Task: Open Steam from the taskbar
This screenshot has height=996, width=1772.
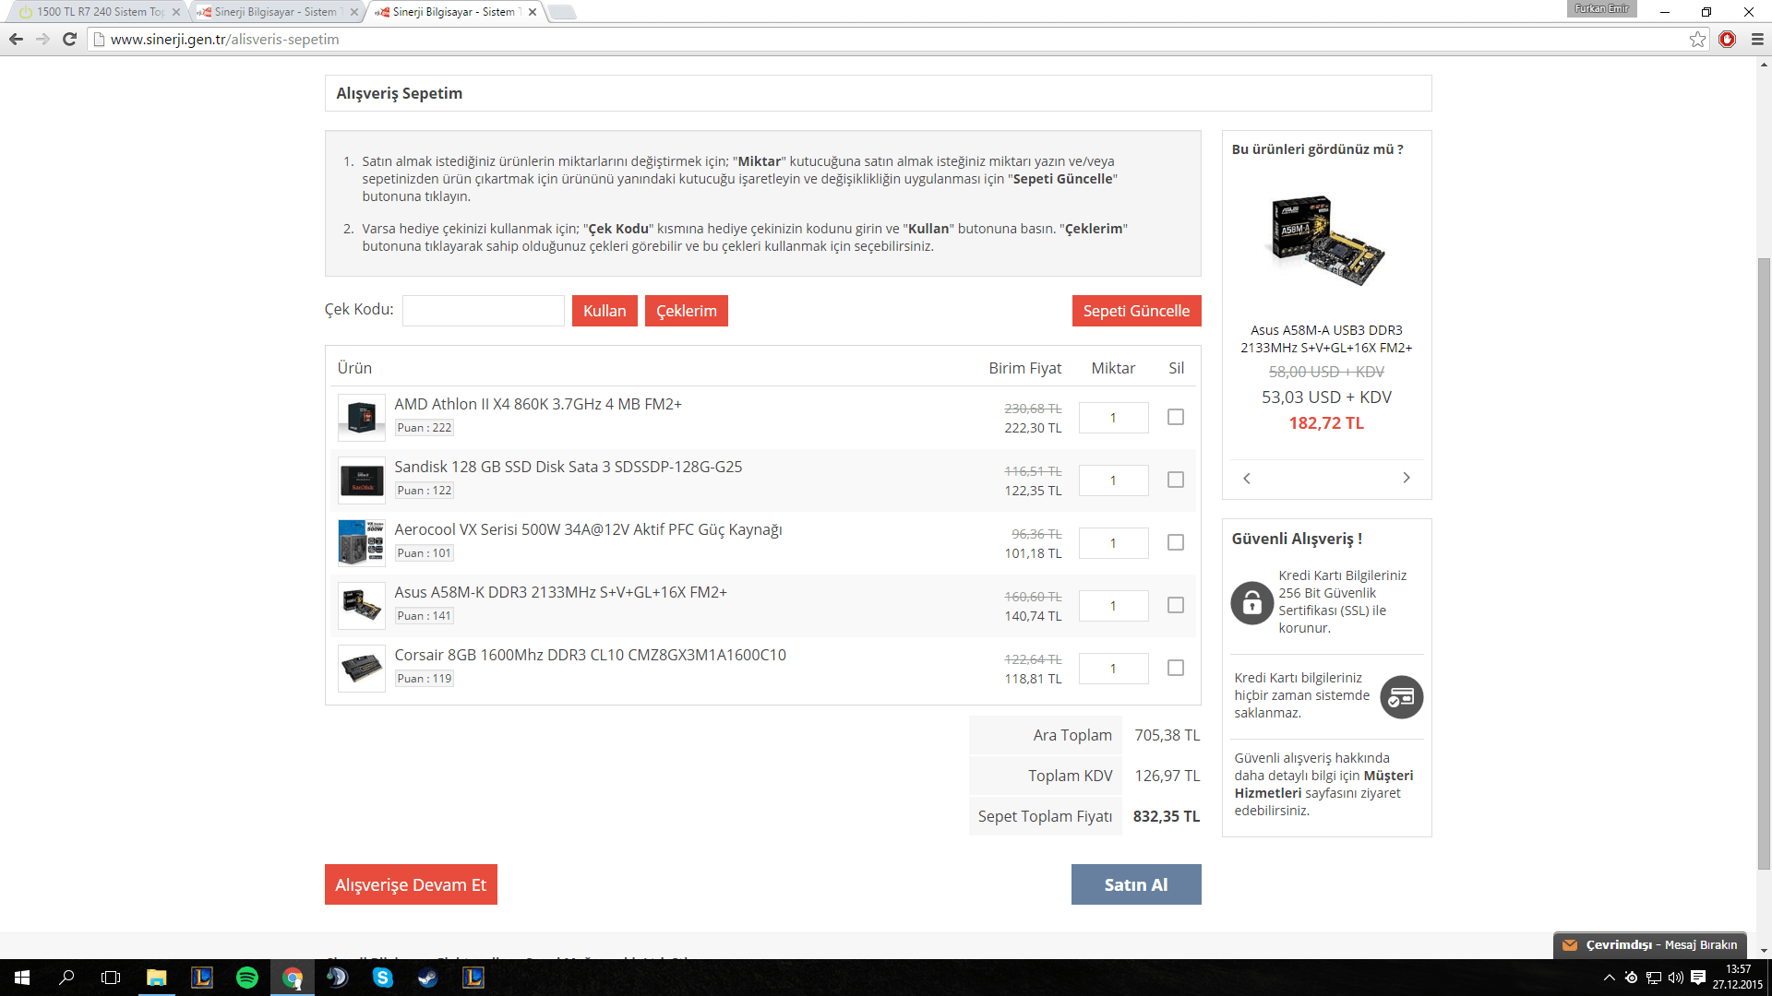Action: [427, 978]
